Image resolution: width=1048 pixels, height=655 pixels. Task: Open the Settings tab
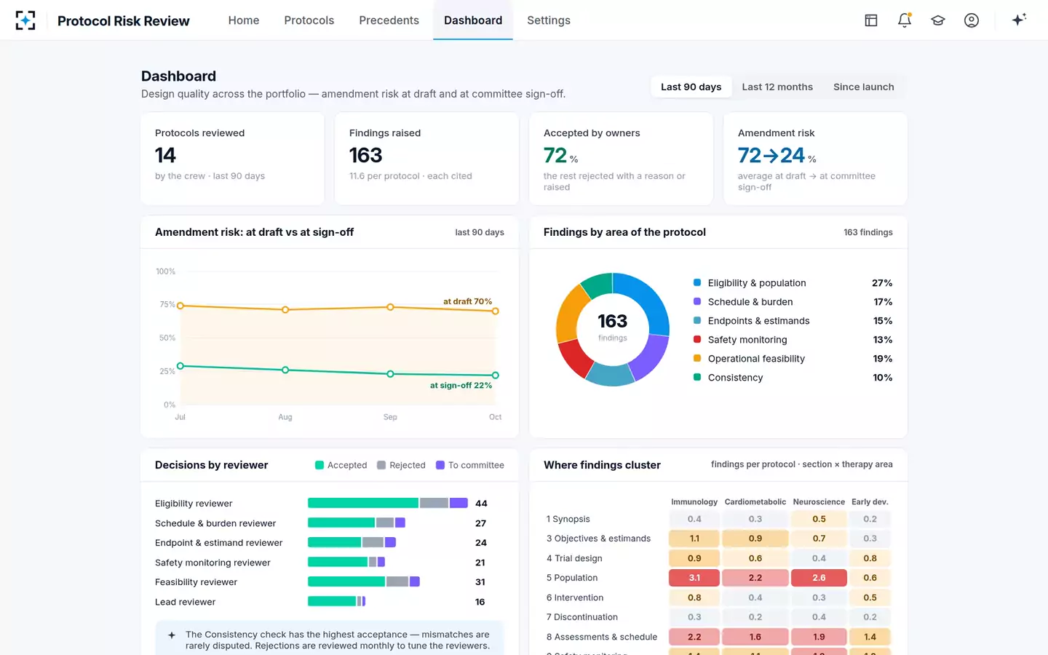click(549, 20)
